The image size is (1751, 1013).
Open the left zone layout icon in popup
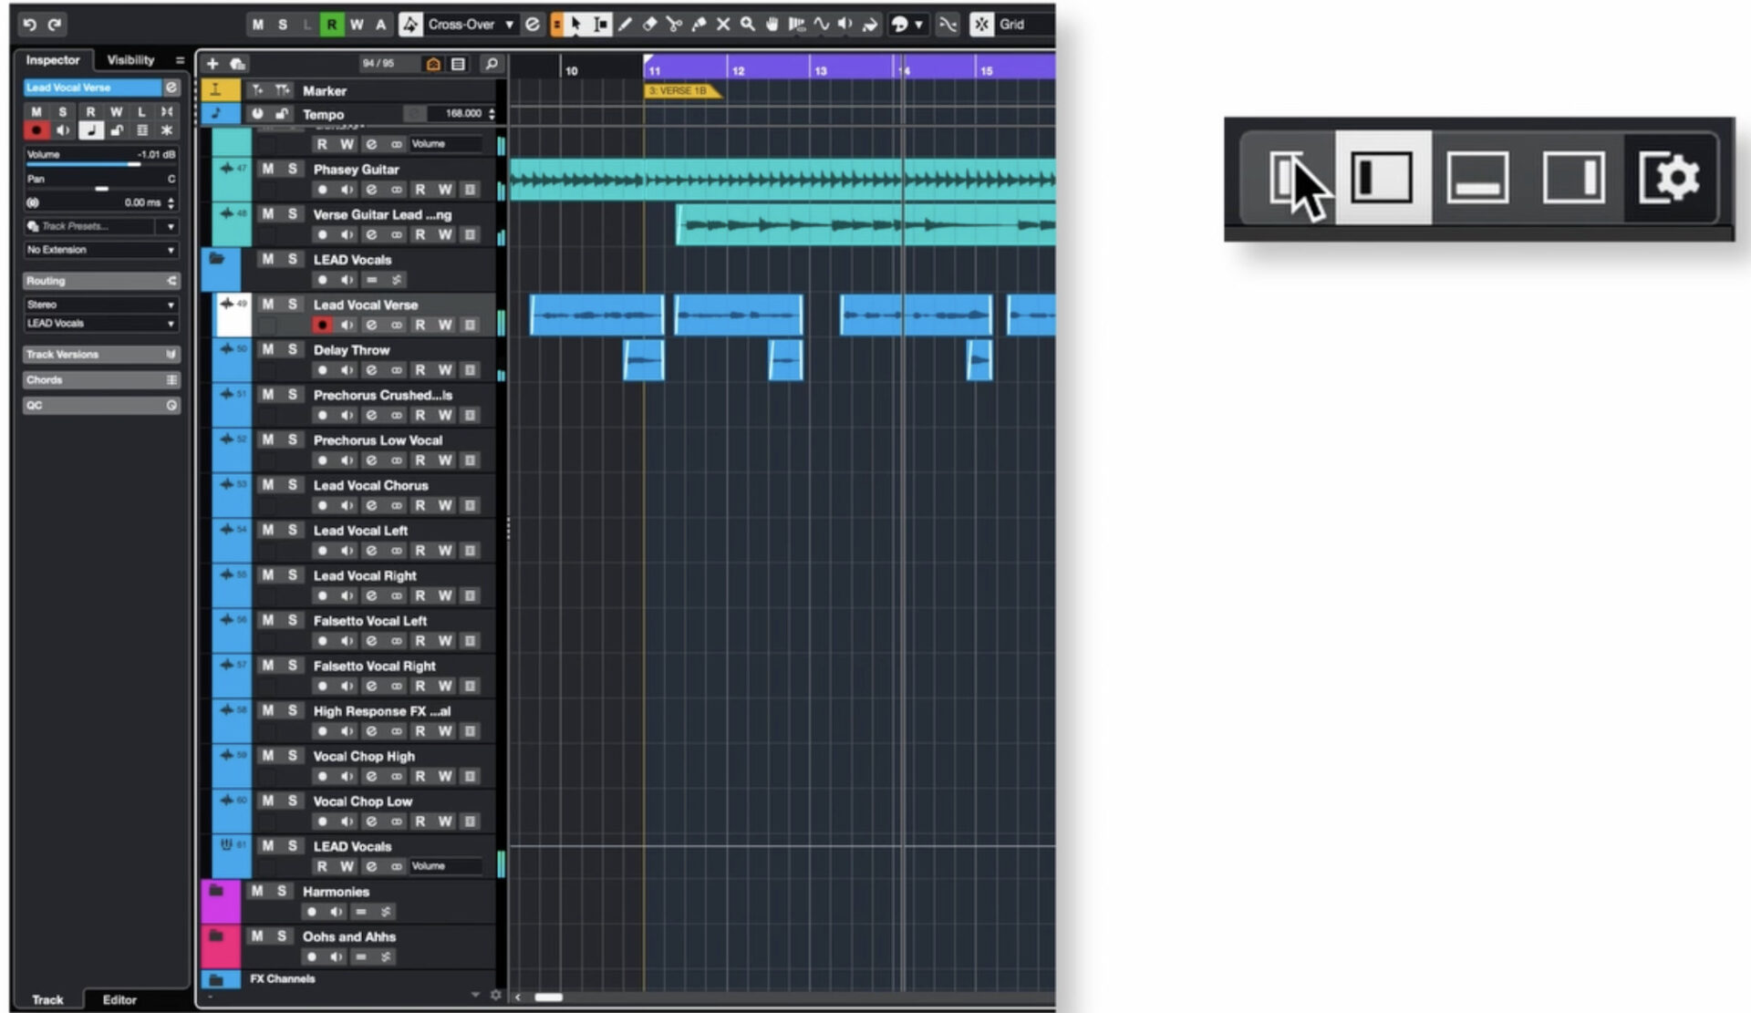coord(1383,178)
